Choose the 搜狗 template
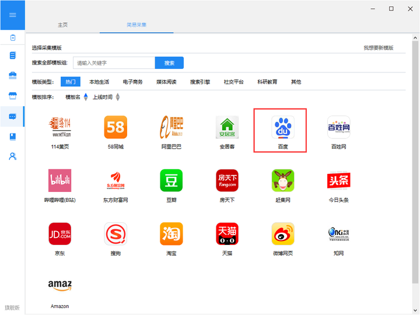The image size is (420, 315). pos(116,239)
